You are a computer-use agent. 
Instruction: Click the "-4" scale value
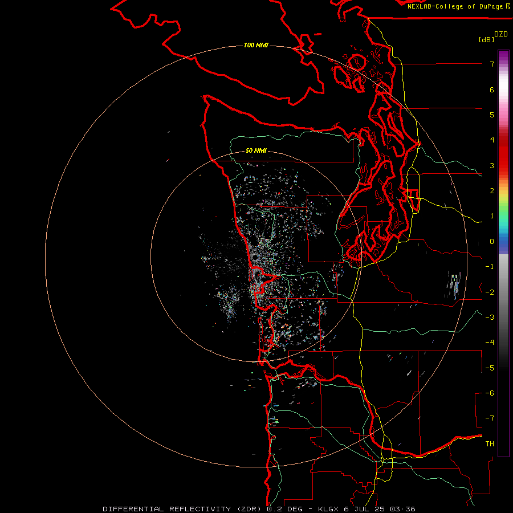click(490, 343)
